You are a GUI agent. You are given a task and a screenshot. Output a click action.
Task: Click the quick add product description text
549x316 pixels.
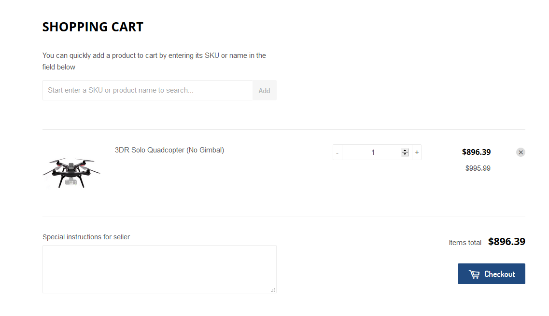pyautogui.click(x=154, y=61)
